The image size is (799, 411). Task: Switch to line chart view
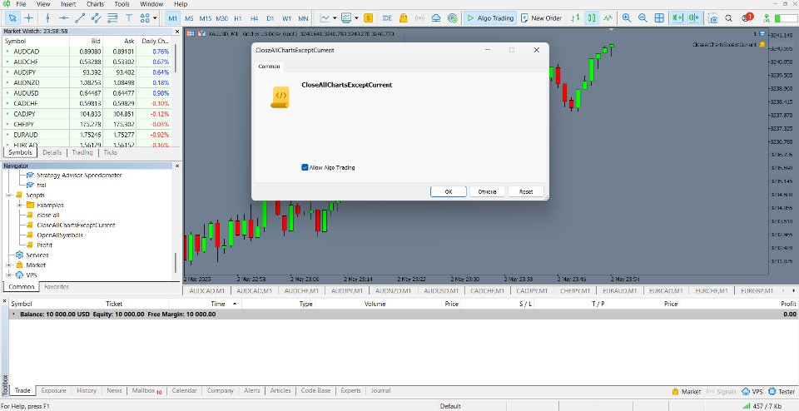608,17
